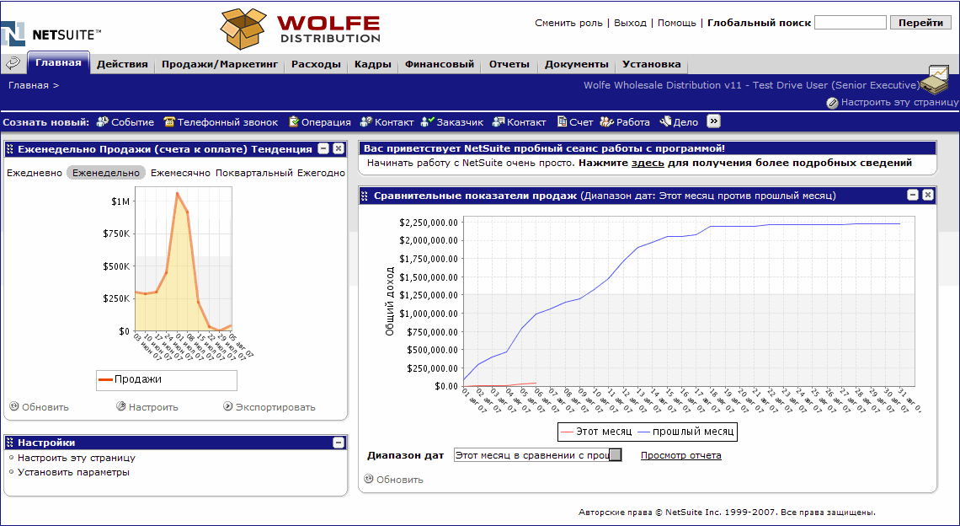The image size is (960, 526).
Task: Minimize the Еженедельно Продажи portlet
Action: (x=323, y=148)
